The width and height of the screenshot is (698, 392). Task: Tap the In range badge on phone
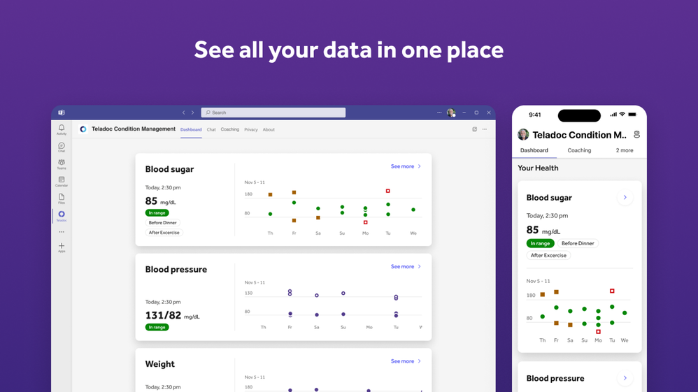[540, 243]
